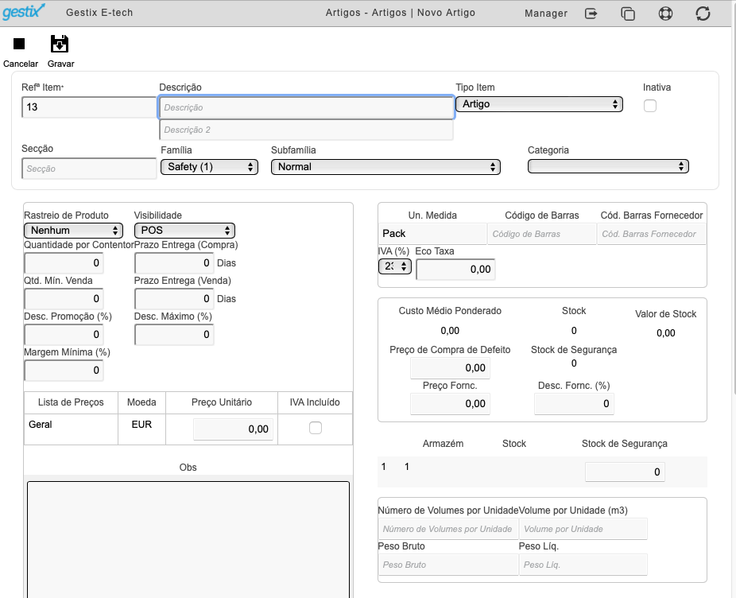Screen dimensions: 736x598
Task: Click the Descrição input field
Action: (x=306, y=107)
